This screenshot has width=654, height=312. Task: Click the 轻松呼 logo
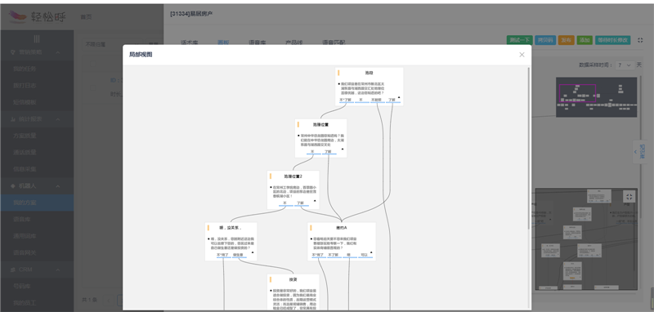tap(38, 16)
